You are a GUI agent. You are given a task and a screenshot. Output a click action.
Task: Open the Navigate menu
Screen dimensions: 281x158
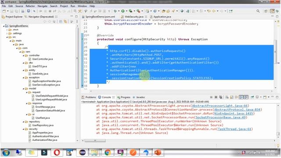tap(43, 6)
